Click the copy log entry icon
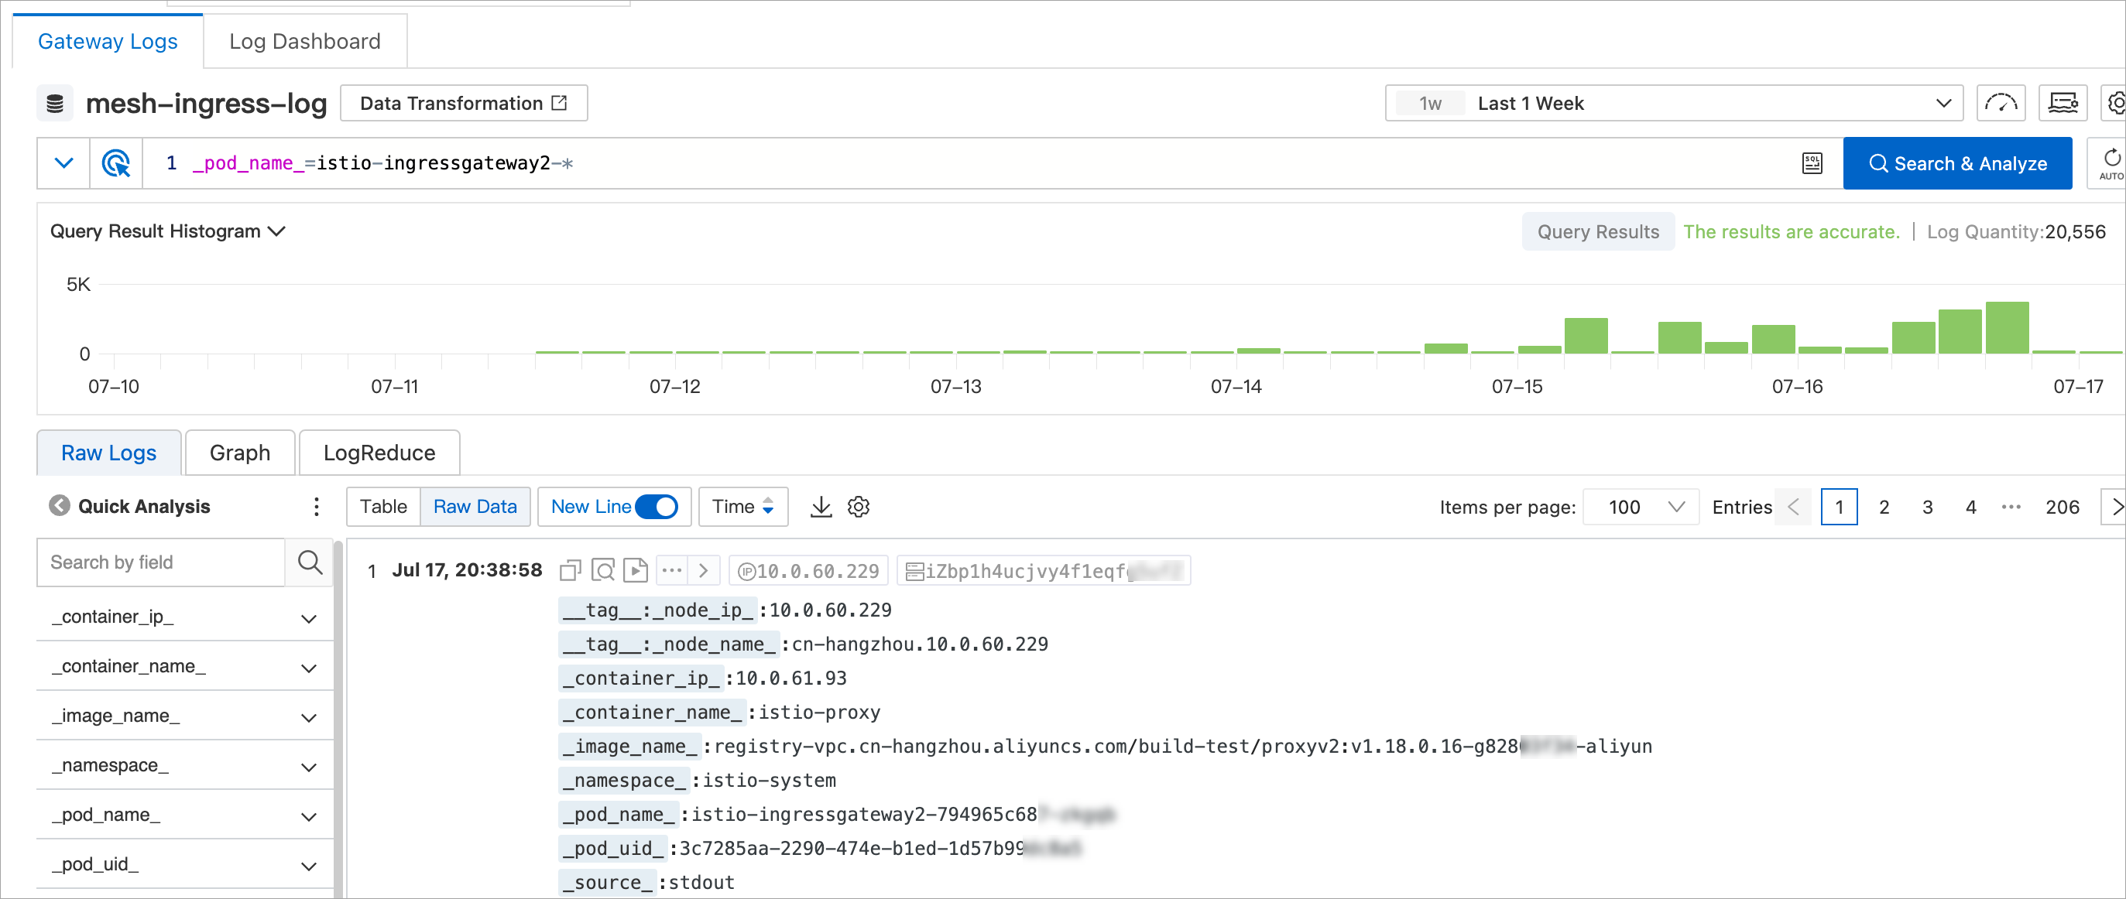2126x899 pixels. click(x=570, y=571)
